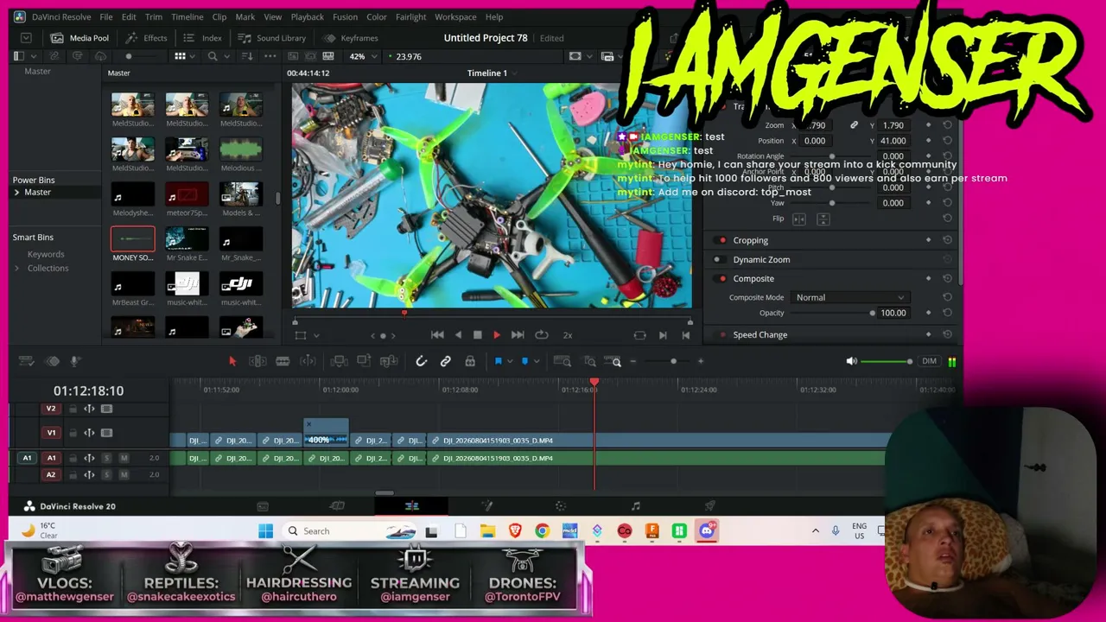Open the Trim menu
Image resolution: width=1106 pixels, height=622 pixels.
click(x=154, y=16)
